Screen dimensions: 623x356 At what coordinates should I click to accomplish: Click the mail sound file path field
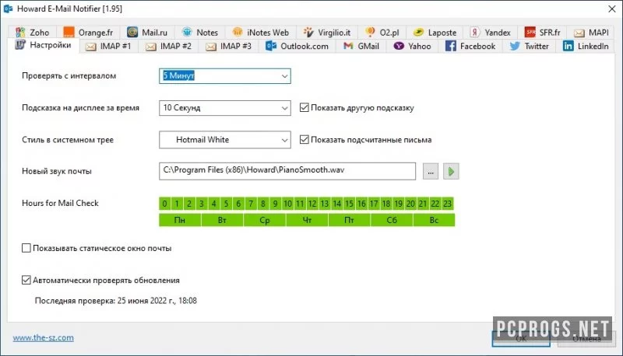pos(287,171)
